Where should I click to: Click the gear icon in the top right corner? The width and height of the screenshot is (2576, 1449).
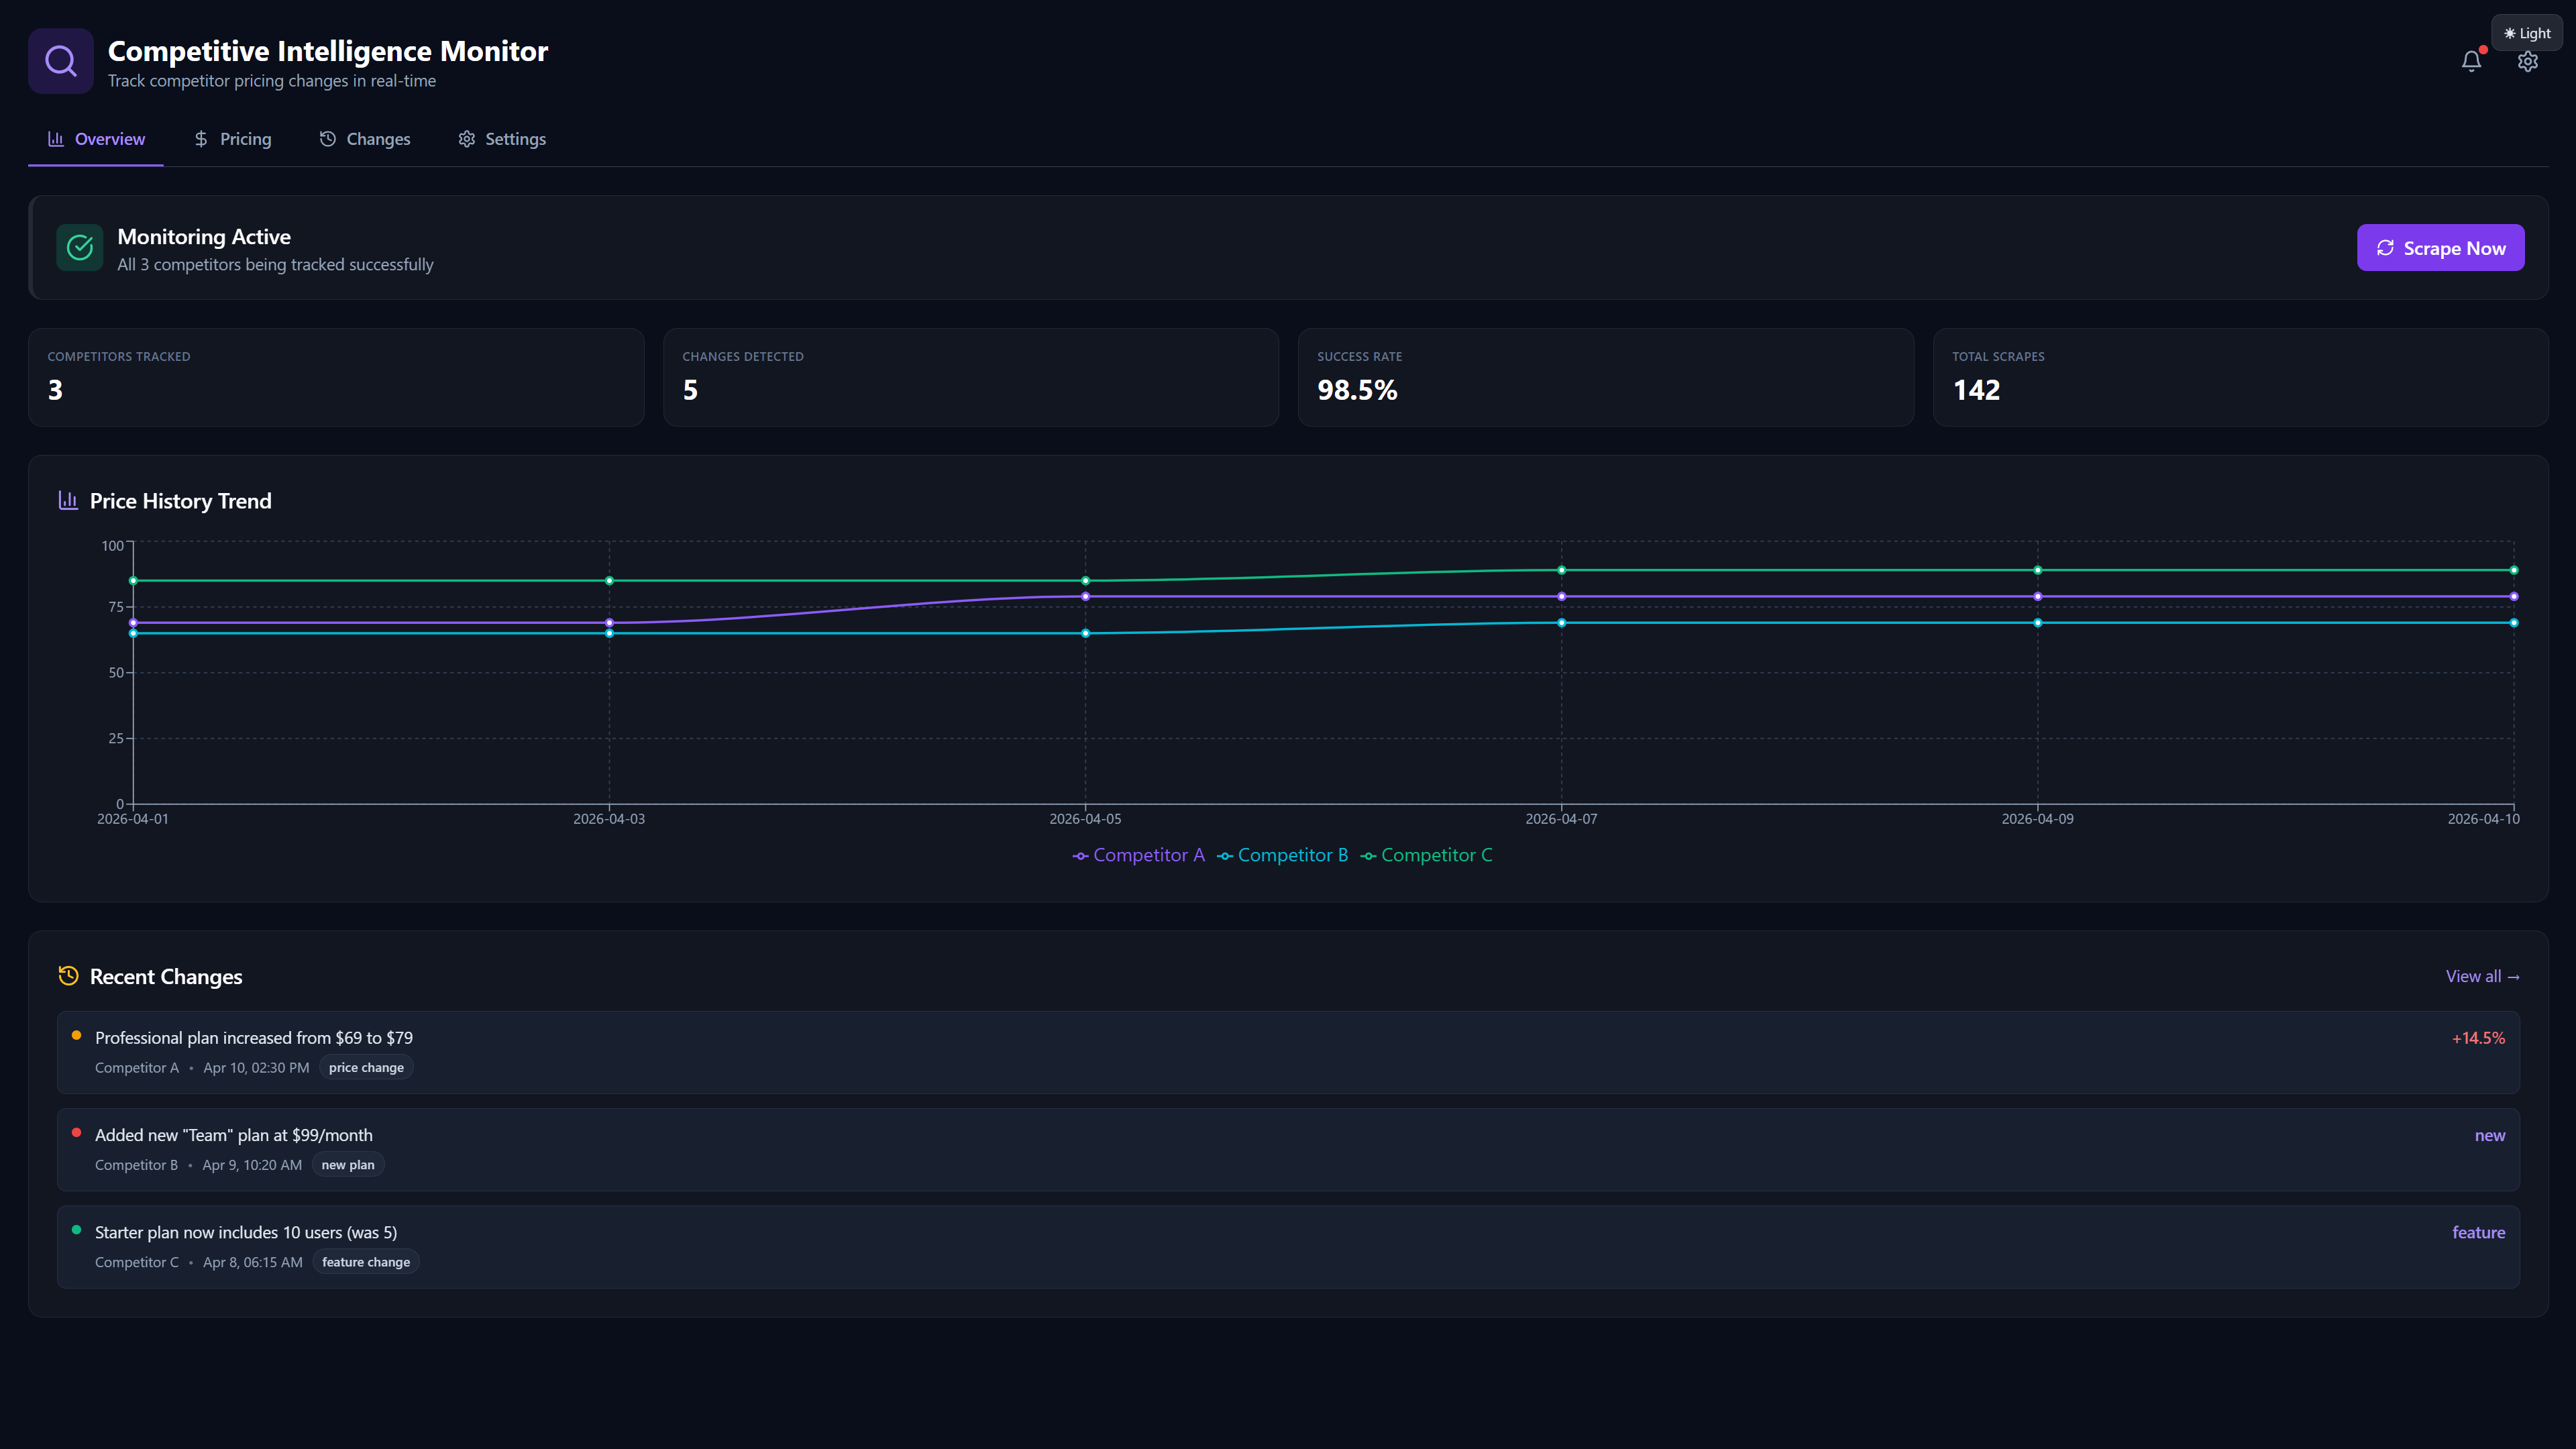point(2528,61)
